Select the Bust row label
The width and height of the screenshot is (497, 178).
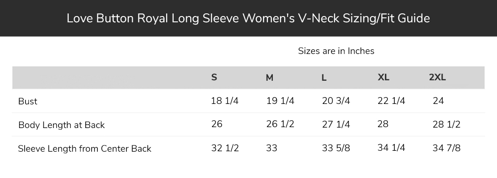[x=28, y=101]
